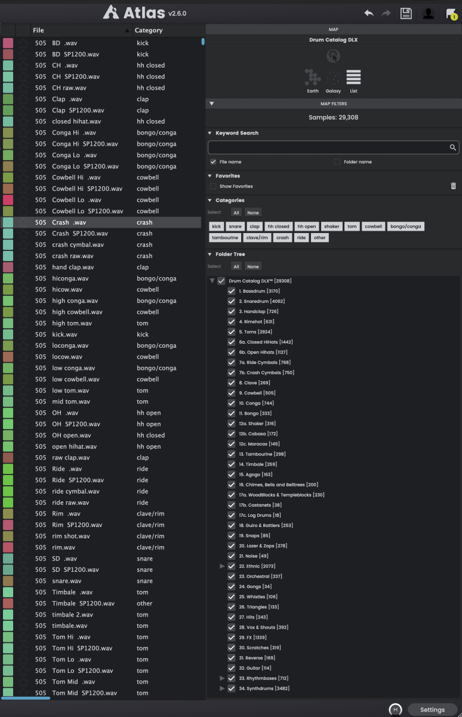Viewport: 462px width, 717px height.
Task: Sort by the Category column header
Action: coord(168,30)
